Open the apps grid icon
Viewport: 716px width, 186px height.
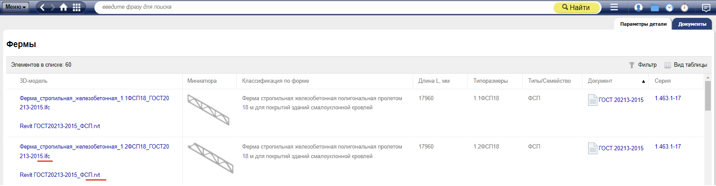[x=77, y=7]
